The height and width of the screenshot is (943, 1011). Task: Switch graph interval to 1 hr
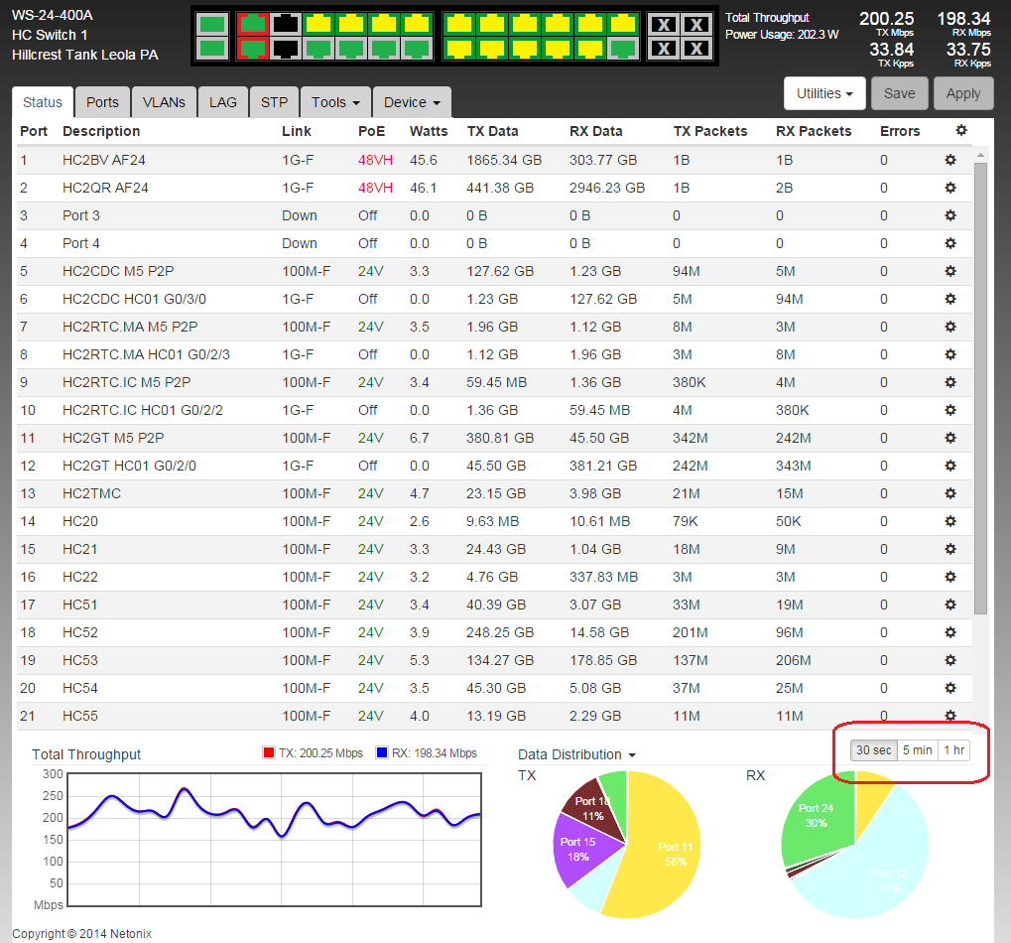point(953,750)
